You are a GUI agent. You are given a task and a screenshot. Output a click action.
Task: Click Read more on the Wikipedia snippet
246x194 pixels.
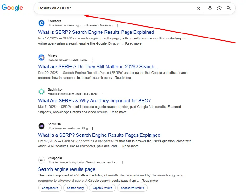pyautogui.click(x=149, y=181)
